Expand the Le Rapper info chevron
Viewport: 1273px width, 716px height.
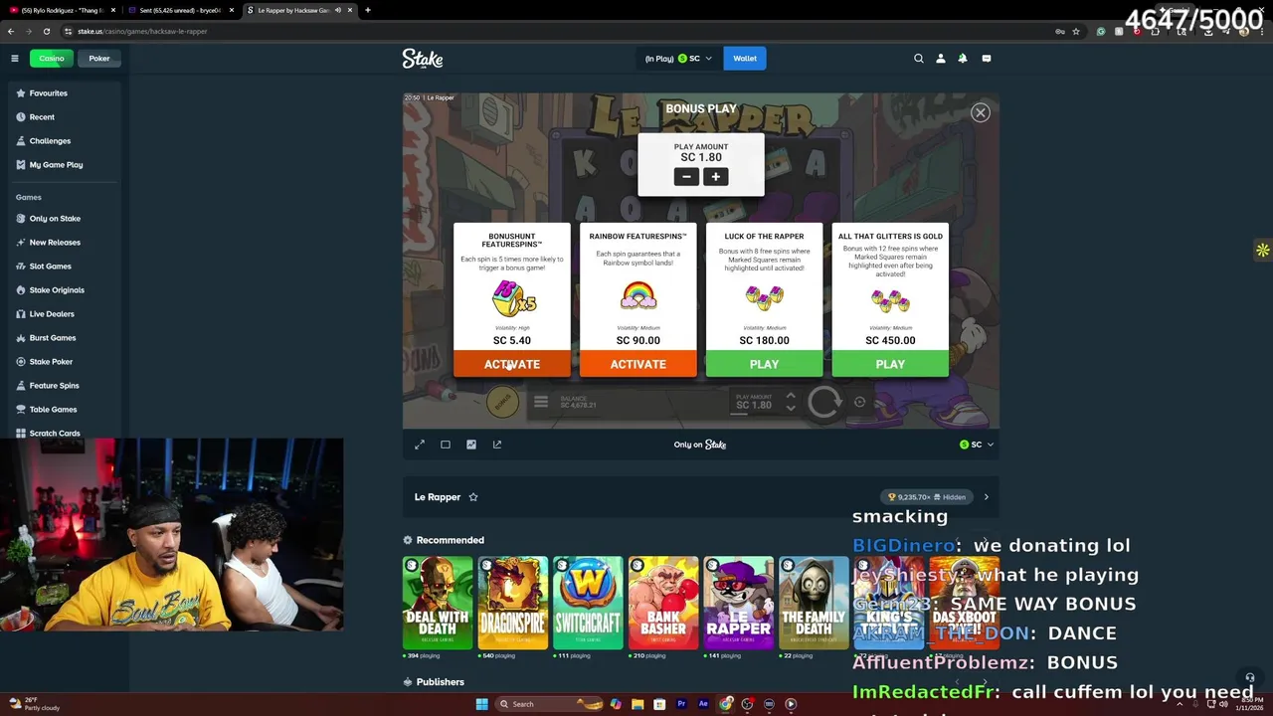point(986,497)
